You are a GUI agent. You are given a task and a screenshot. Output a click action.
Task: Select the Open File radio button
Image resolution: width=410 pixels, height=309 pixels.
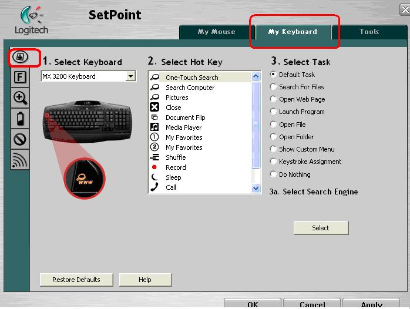pos(273,124)
